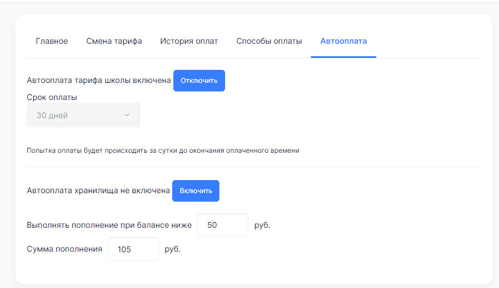Focus the balance threshold field showing 50
This screenshot has height=288, width=499.
click(x=223, y=225)
